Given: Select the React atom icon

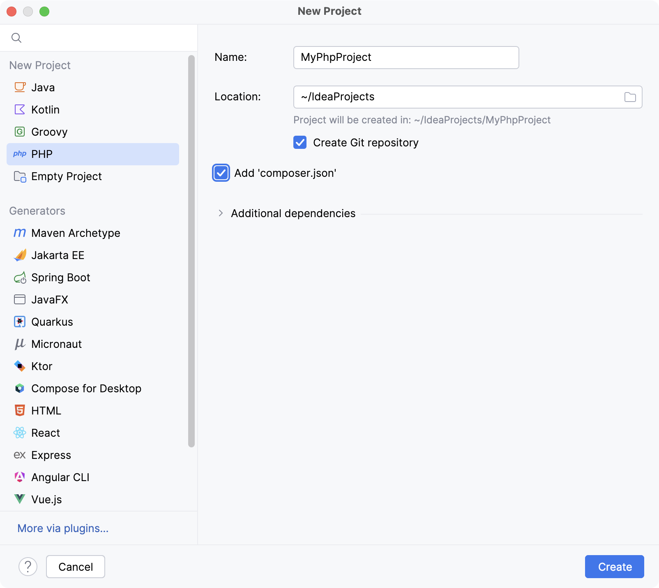Looking at the screenshot, I should point(19,433).
